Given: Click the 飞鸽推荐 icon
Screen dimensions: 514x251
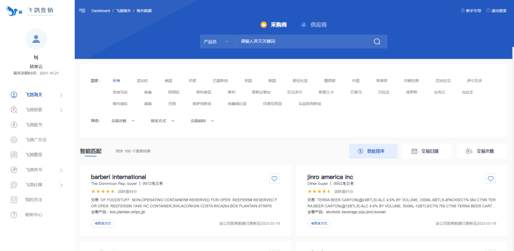Looking at the screenshot, I should [x=14, y=154].
